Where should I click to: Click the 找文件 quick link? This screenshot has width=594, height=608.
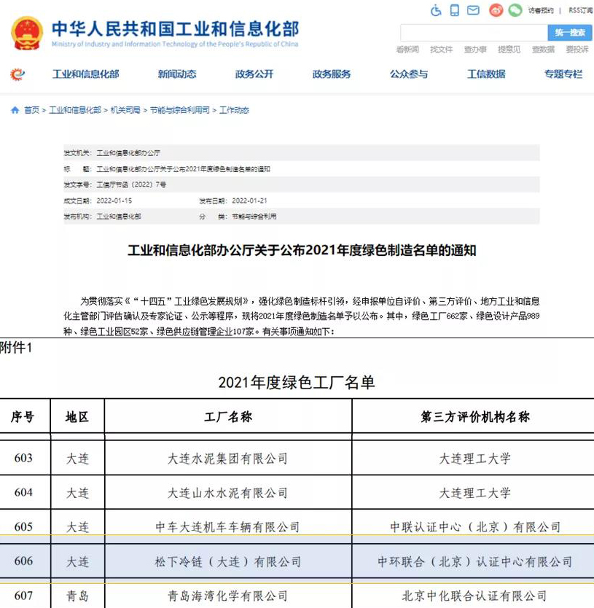point(442,50)
